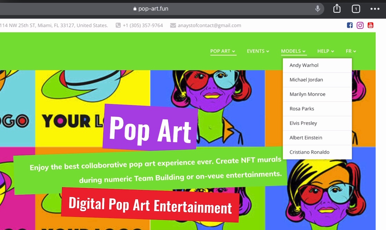Screen dimensions: 386x230
Task: Collapse the MODELS dropdown menu
Action: click(x=293, y=51)
